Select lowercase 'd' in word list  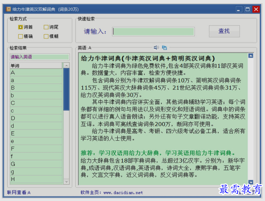[36, 126]
